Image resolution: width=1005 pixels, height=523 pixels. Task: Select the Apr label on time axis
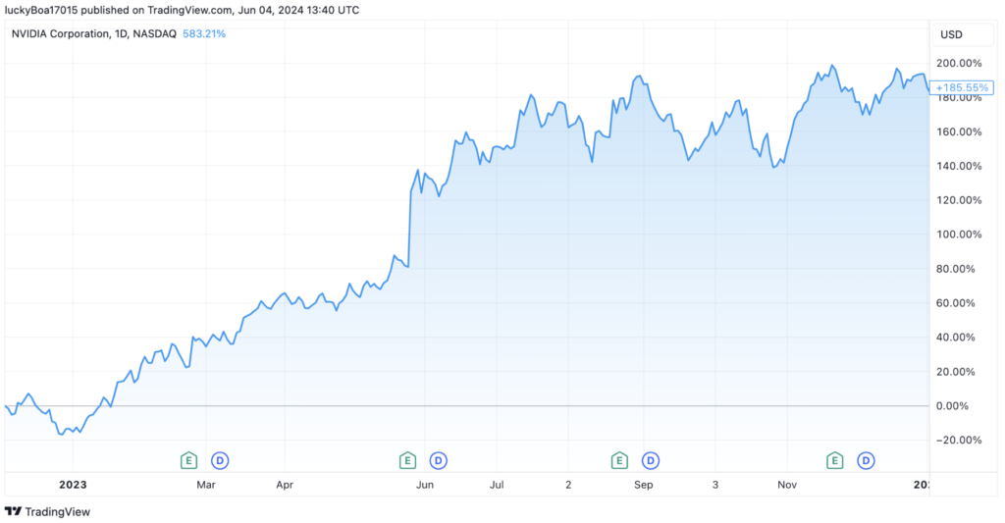285,484
